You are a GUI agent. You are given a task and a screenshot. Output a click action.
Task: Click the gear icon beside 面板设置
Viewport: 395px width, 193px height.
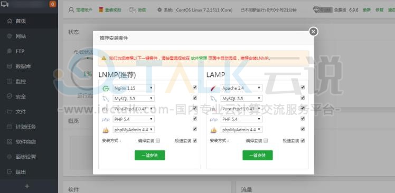point(10,157)
